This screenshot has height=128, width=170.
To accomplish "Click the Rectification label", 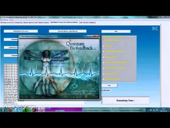I will pyautogui.click(x=106, y=90).
